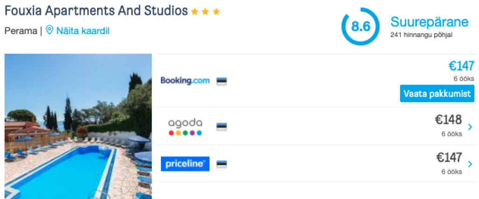Screen dimensions: 479x199
Task: Open the Näita kaardil map link
Action: pos(83,31)
